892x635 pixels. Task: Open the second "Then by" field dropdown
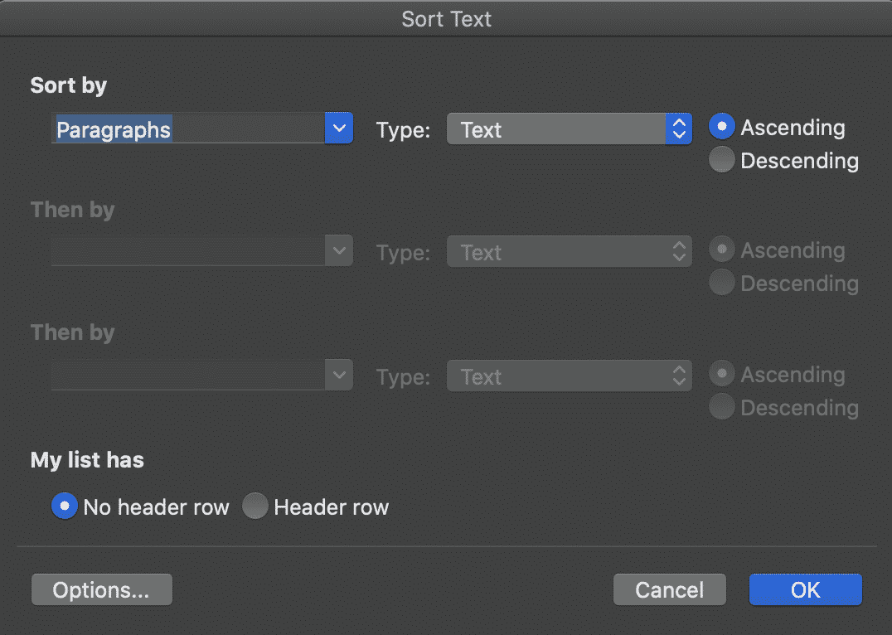(x=339, y=375)
